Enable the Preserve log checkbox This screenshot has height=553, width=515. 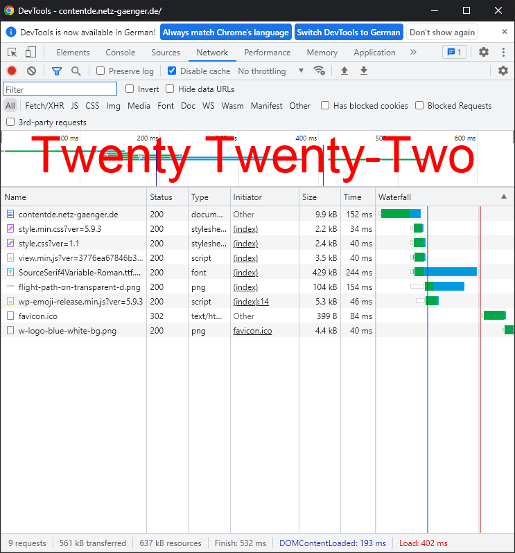tap(101, 71)
